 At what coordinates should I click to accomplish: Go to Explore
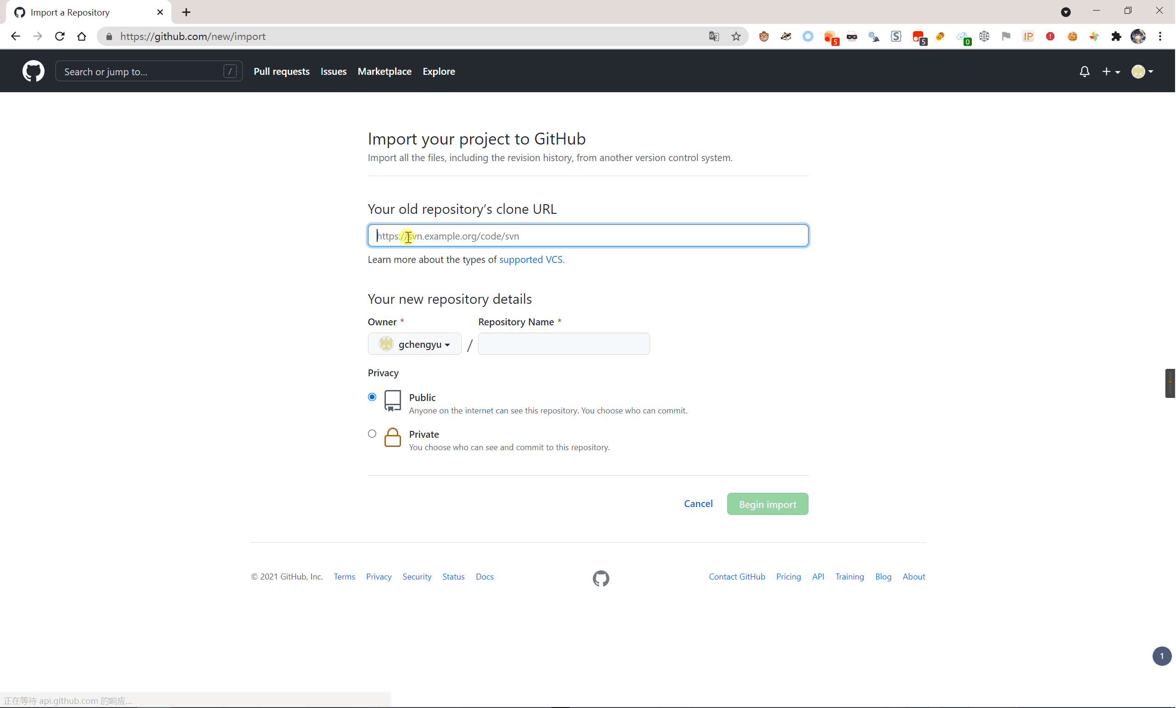tap(439, 71)
